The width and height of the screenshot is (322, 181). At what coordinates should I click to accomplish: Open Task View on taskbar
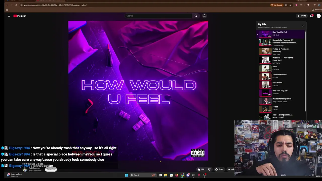[160, 175]
